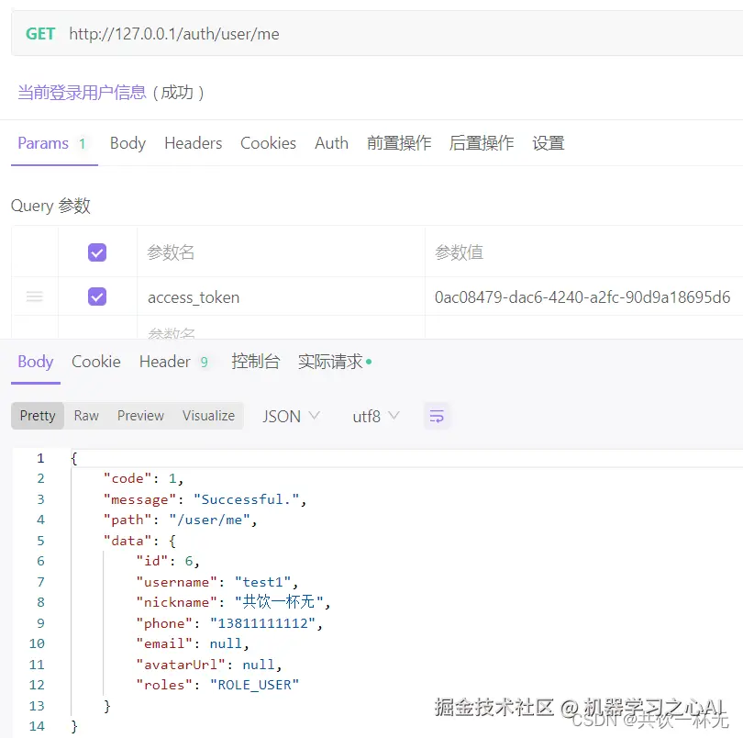Select the Raw view button
This screenshot has height=738, width=743.
click(x=86, y=416)
